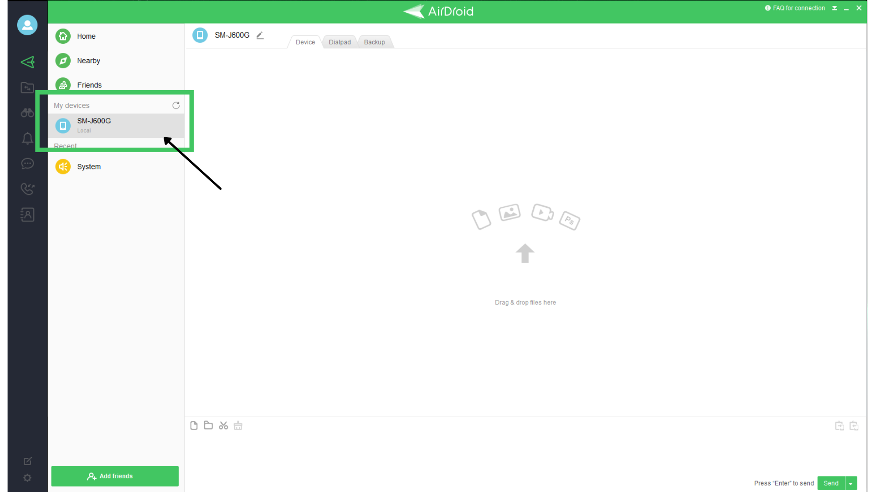Toggle the Device tab view

305,42
